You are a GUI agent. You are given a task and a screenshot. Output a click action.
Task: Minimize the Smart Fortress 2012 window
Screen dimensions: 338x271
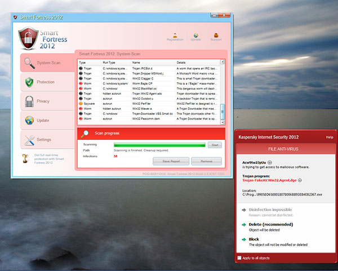coord(214,15)
